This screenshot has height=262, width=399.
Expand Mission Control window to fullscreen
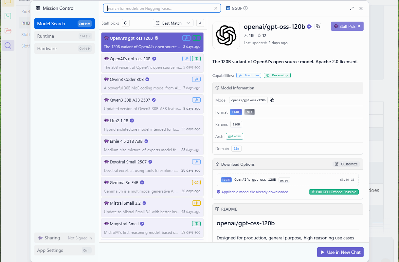(x=352, y=9)
